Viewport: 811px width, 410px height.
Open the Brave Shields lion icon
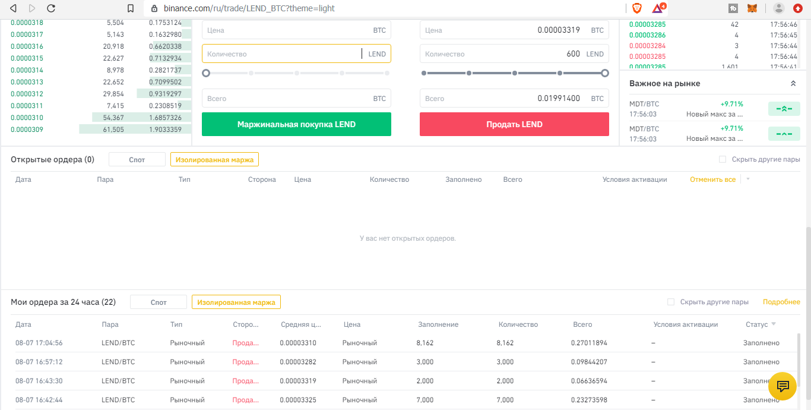coord(637,8)
